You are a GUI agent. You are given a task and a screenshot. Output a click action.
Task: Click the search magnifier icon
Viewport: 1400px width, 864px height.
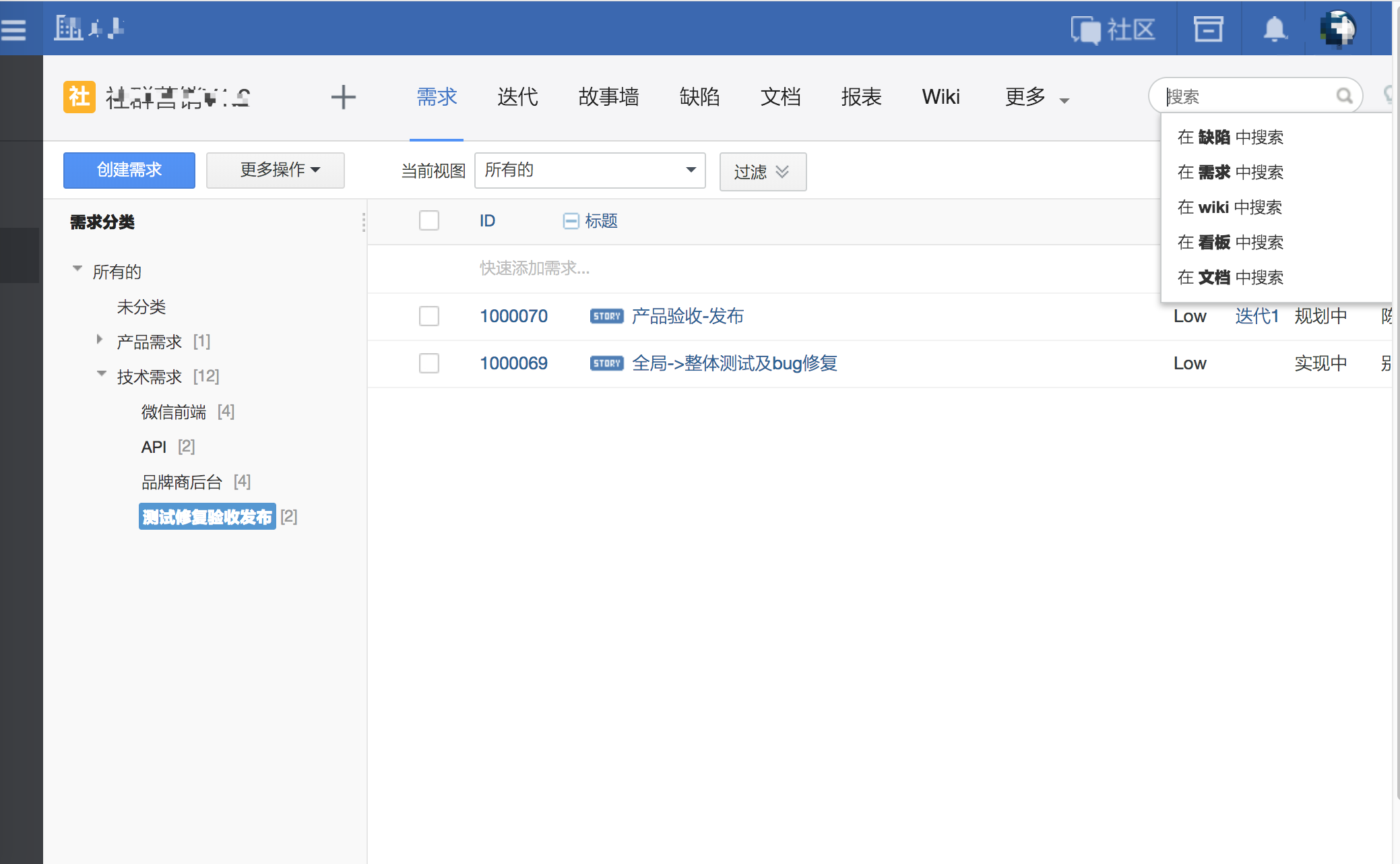(x=1344, y=96)
